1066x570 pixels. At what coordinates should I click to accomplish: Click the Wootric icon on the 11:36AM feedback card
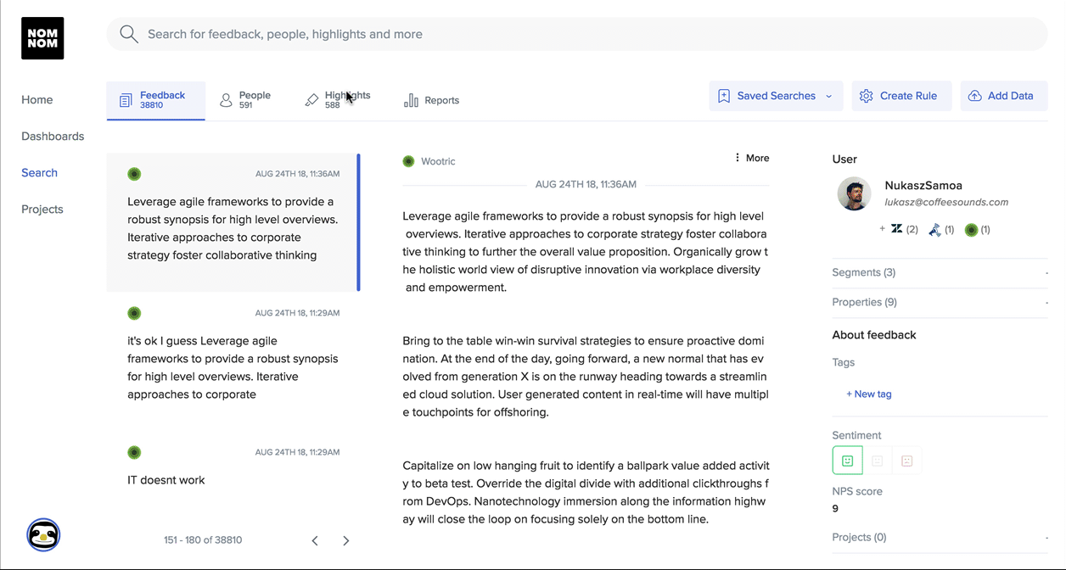click(134, 174)
